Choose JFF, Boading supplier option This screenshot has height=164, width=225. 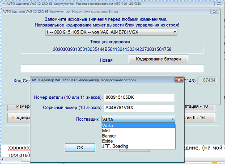[138, 146]
